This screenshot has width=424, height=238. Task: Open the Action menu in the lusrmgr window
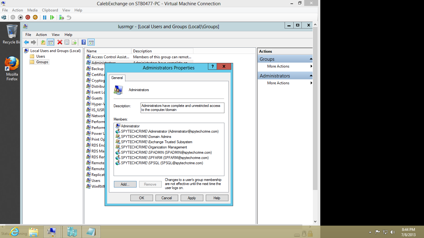41,35
